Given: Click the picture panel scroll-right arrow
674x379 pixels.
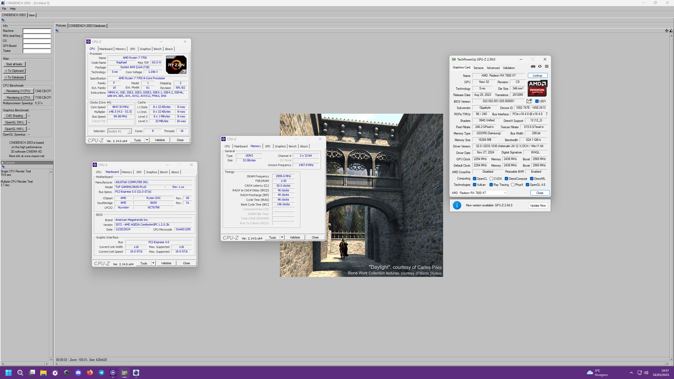Looking at the screenshot, I should [667, 364].
